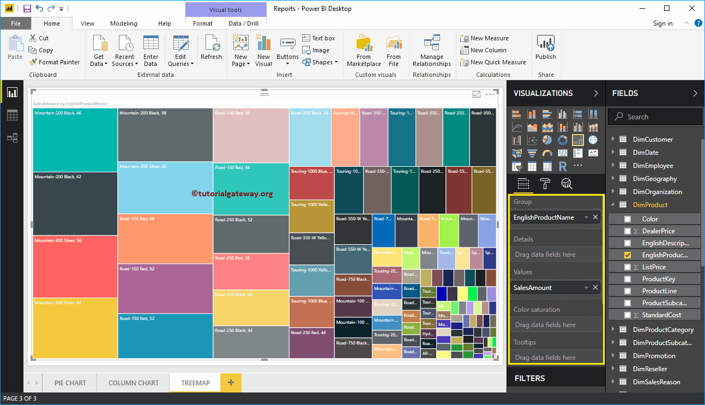This screenshot has width=705, height=405.
Task: Choose the Pie chart visualization icon
Action: pyautogui.click(x=547, y=140)
